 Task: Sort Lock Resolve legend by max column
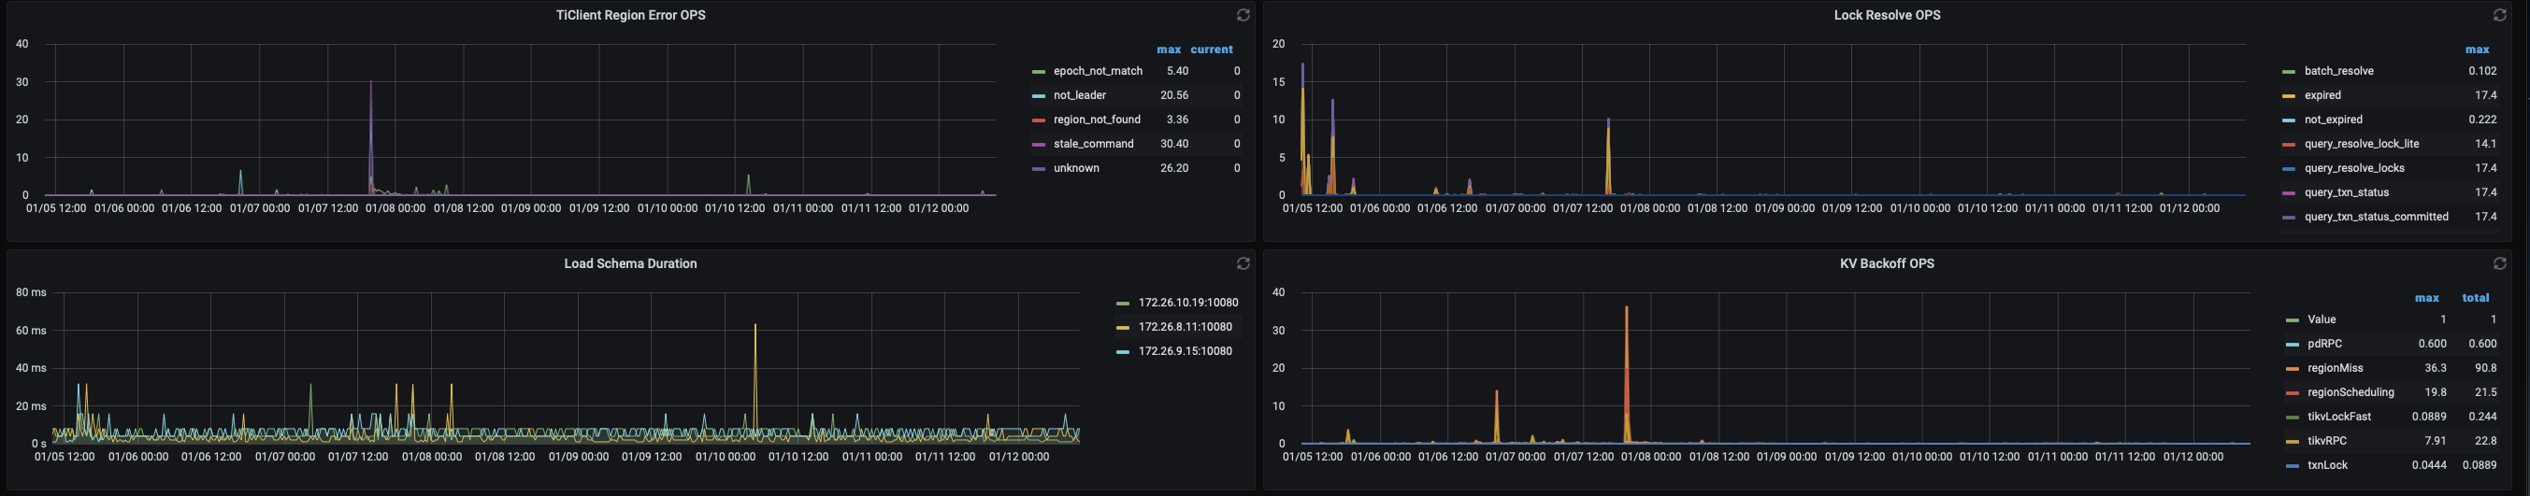point(2476,50)
